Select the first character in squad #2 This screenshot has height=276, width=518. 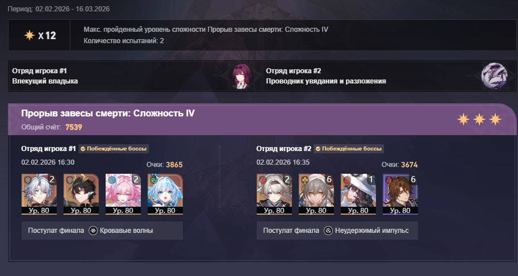(274, 194)
